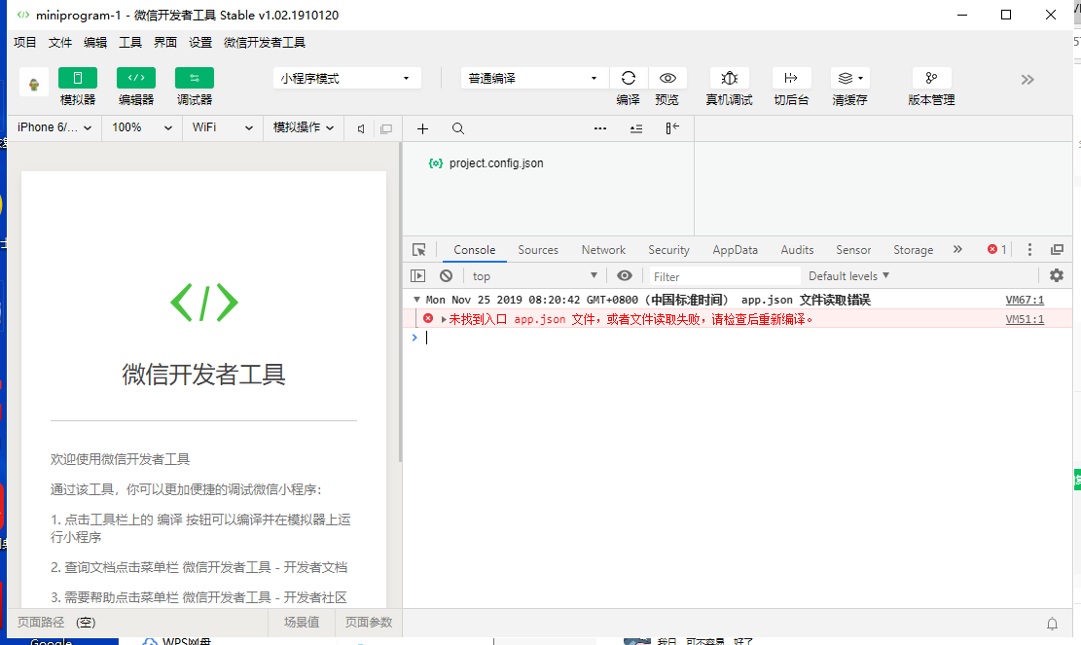
Task: Switch to the AppData tab
Action: (x=735, y=250)
